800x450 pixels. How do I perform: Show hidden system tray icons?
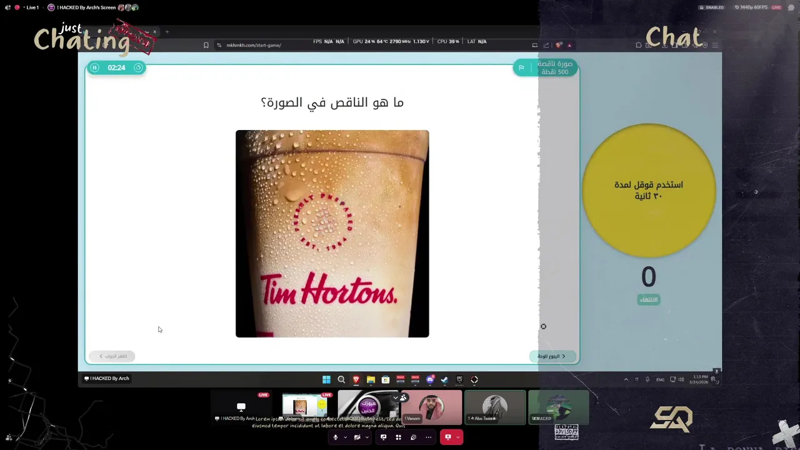tap(626, 379)
